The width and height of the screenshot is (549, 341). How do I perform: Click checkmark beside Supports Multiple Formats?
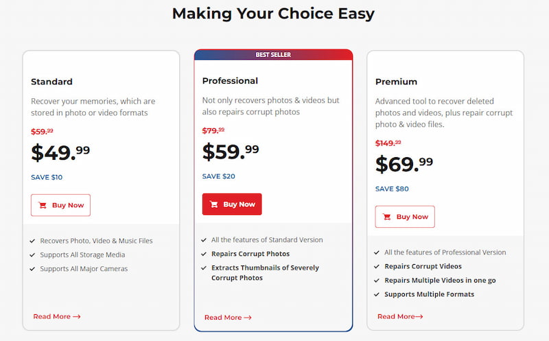pyautogui.click(x=377, y=294)
